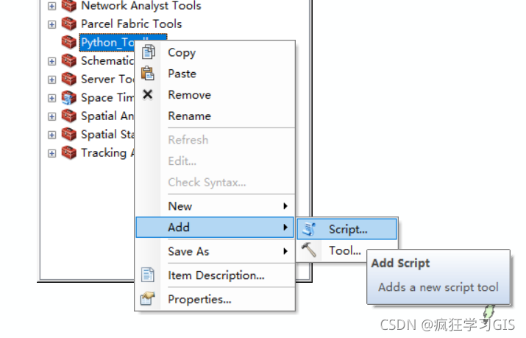Click the Remove X icon
The image size is (526, 338).
pyautogui.click(x=148, y=95)
